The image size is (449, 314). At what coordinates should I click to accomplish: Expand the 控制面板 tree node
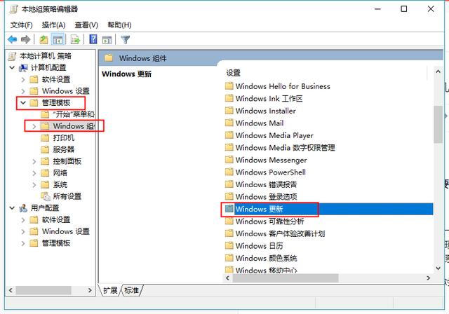click(34, 161)
